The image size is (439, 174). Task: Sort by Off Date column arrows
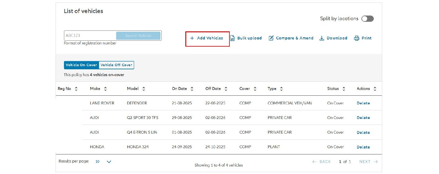point(226,89)
